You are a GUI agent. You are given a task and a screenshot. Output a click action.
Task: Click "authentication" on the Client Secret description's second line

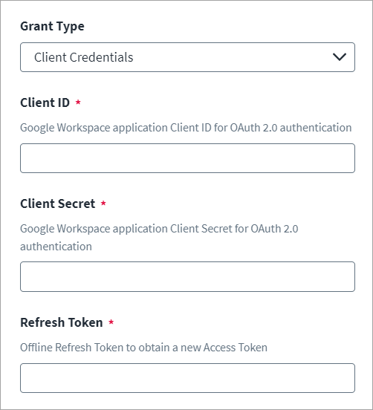pyautogui.click(x=56, y=247)
